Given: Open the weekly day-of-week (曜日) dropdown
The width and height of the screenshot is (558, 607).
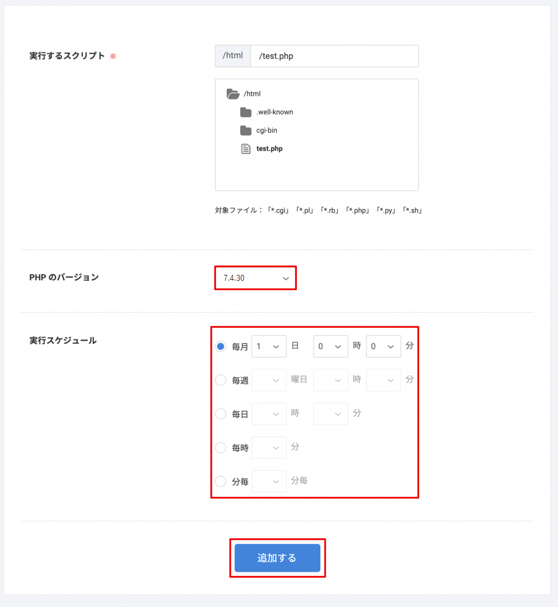Looking at the screenshot, I should [x=269, y=380].
